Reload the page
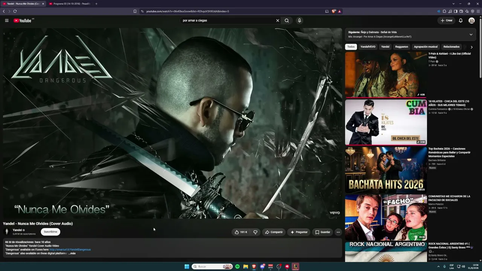This screenshot has height=271, width=482. (x=15, y=11)
